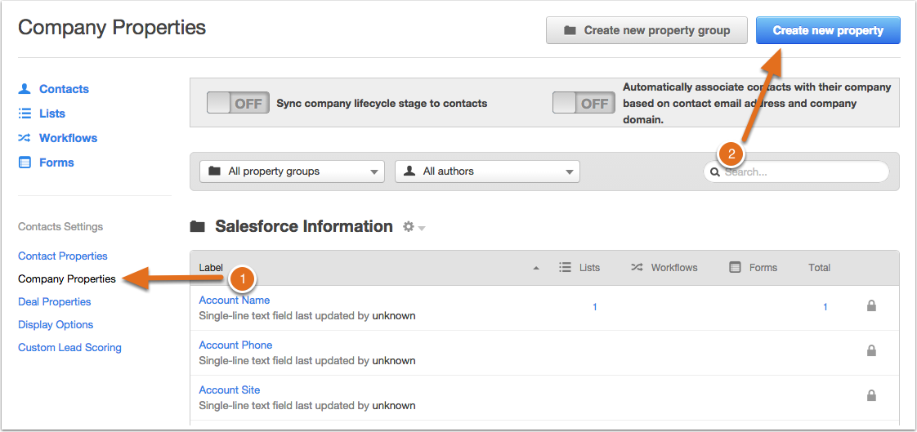The image size is (917, 432).
Task: Open Workflows in the sidebar
Action: coord(68,138)
